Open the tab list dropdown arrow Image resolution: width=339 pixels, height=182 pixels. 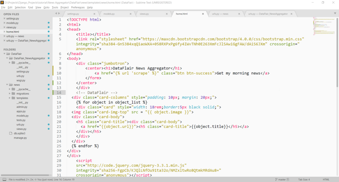pos(335,14)
